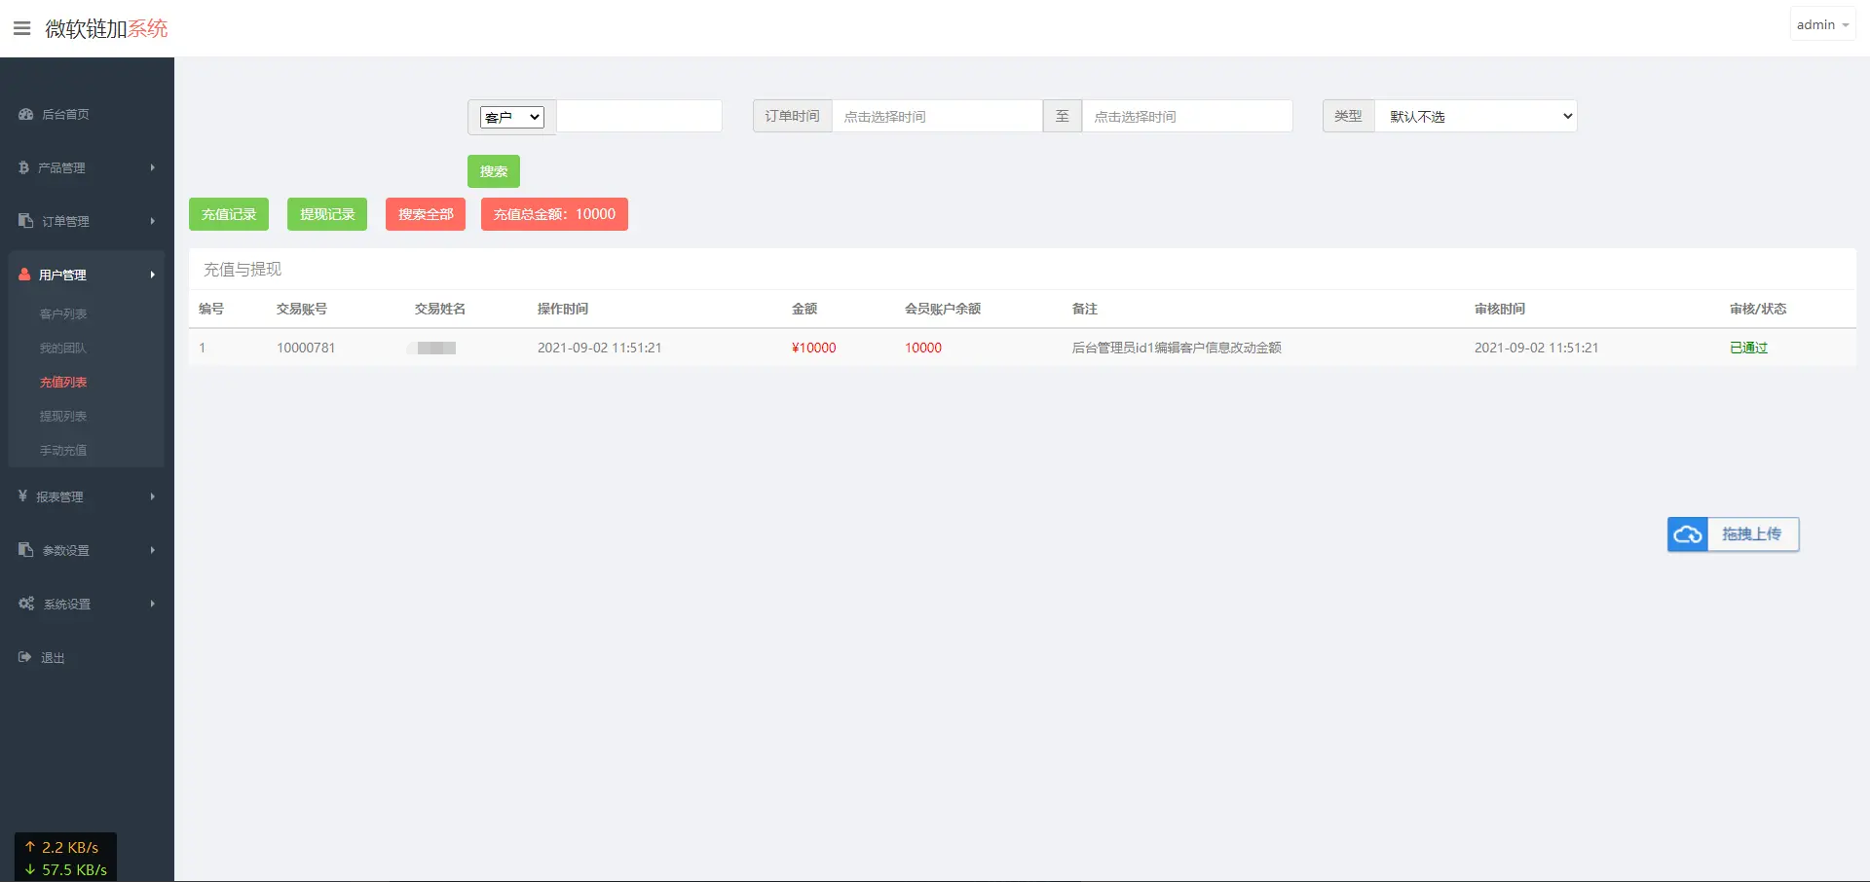This screenshot has width=1870, height=882.
Task: Click the 产品管理 bitcoin icon
Action: coord(23,167)
